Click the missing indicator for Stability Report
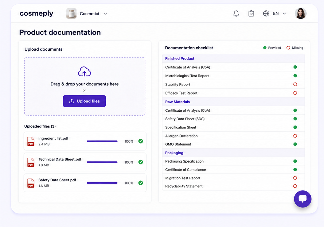 pyautogui.click(x=295, y=84)
